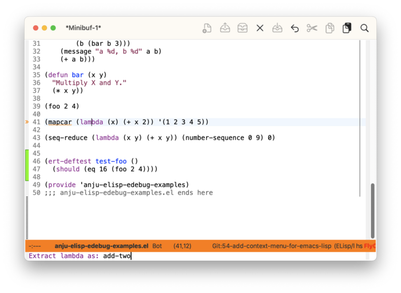The height and width of the screenshot is (293, 401).
Task: Click the -:--- buffer status in mode line
Action: click(35, 246)
